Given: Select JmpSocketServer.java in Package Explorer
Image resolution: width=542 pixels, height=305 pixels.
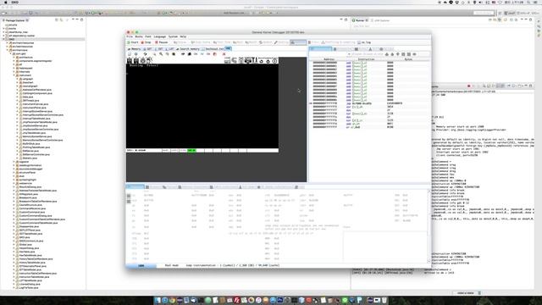Looking at the screenshot, I should click(36, 125).
